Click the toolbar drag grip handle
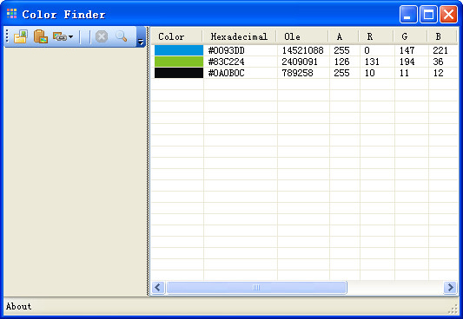 pyautogui.click(x=7, y=36)
